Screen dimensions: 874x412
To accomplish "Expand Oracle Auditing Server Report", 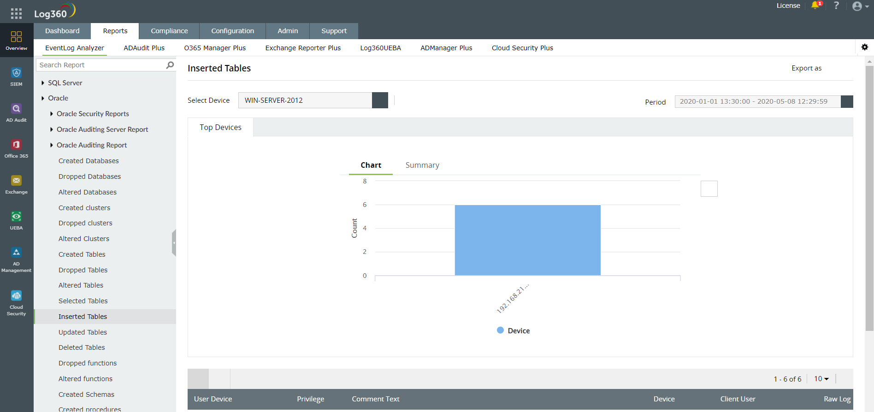I will (x=52, y=129).
